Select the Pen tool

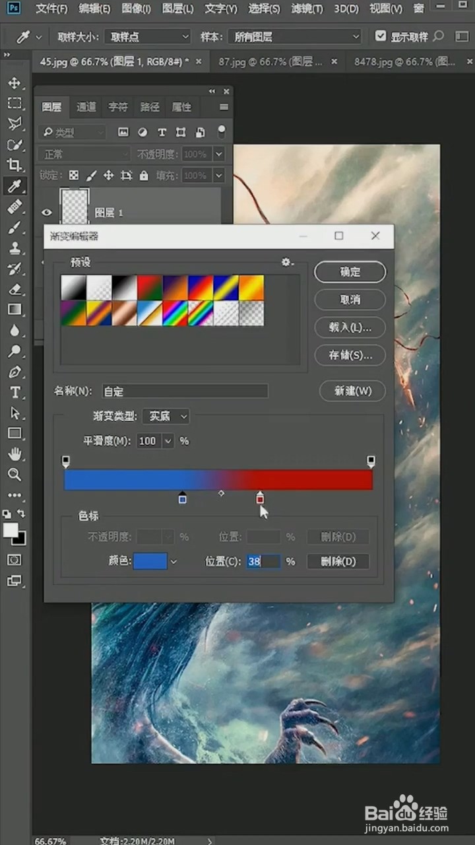(x=15, y=372)
